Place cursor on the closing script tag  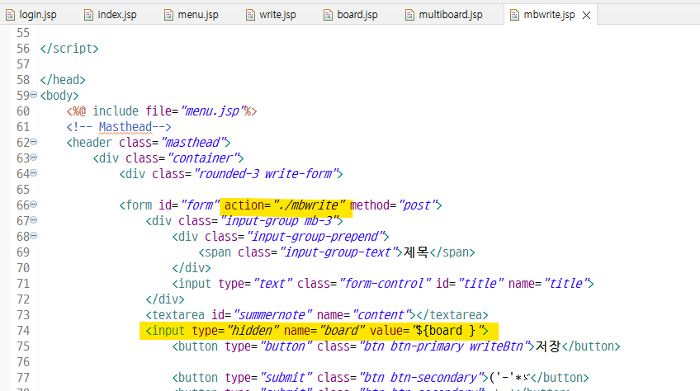click(x=69, y=49)
